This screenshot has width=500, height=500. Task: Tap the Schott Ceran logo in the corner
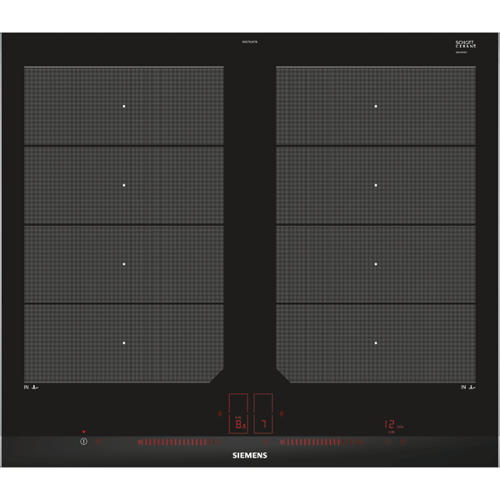click(465, 46)
